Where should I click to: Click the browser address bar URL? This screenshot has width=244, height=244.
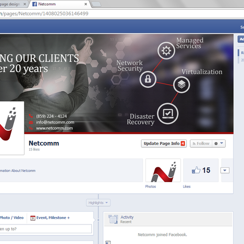pos(44,14)
